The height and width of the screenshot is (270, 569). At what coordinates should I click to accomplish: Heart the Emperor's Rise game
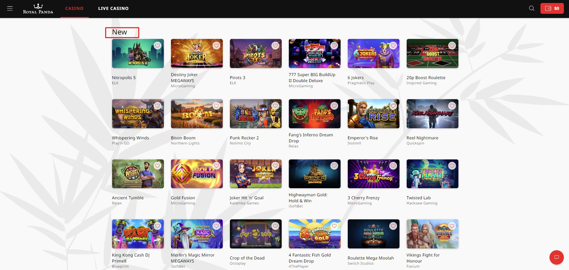pos(393,106)
